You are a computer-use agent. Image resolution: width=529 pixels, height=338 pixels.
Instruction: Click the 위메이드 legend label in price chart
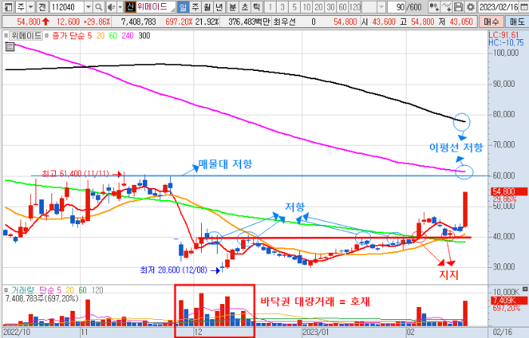coord(26,35)
